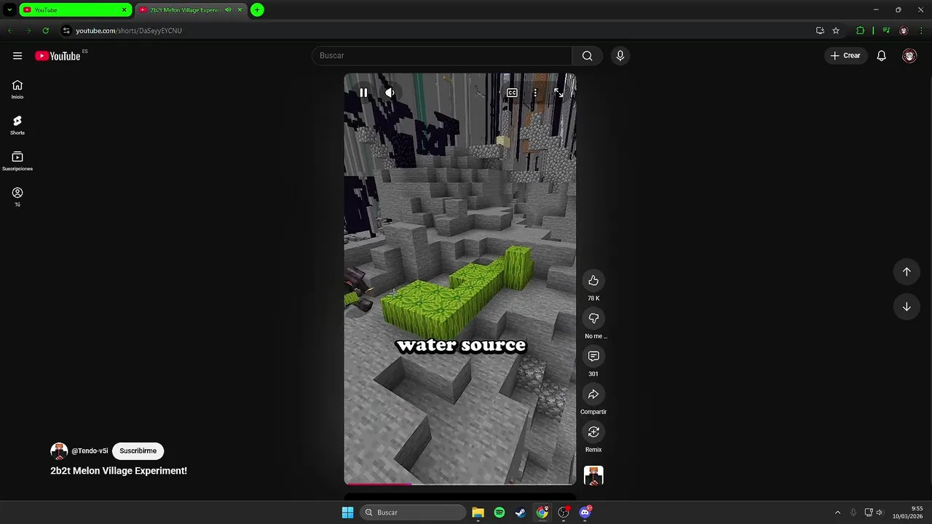Viewport: 932px width, 524px height.
Task: Go back in browser history
Action: (x=10, y=31)
